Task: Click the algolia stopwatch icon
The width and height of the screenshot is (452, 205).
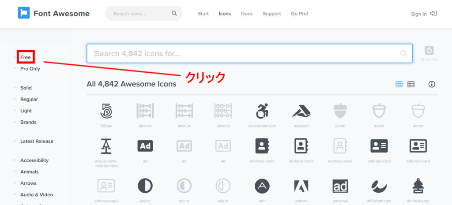Action: tap(429, 50)
